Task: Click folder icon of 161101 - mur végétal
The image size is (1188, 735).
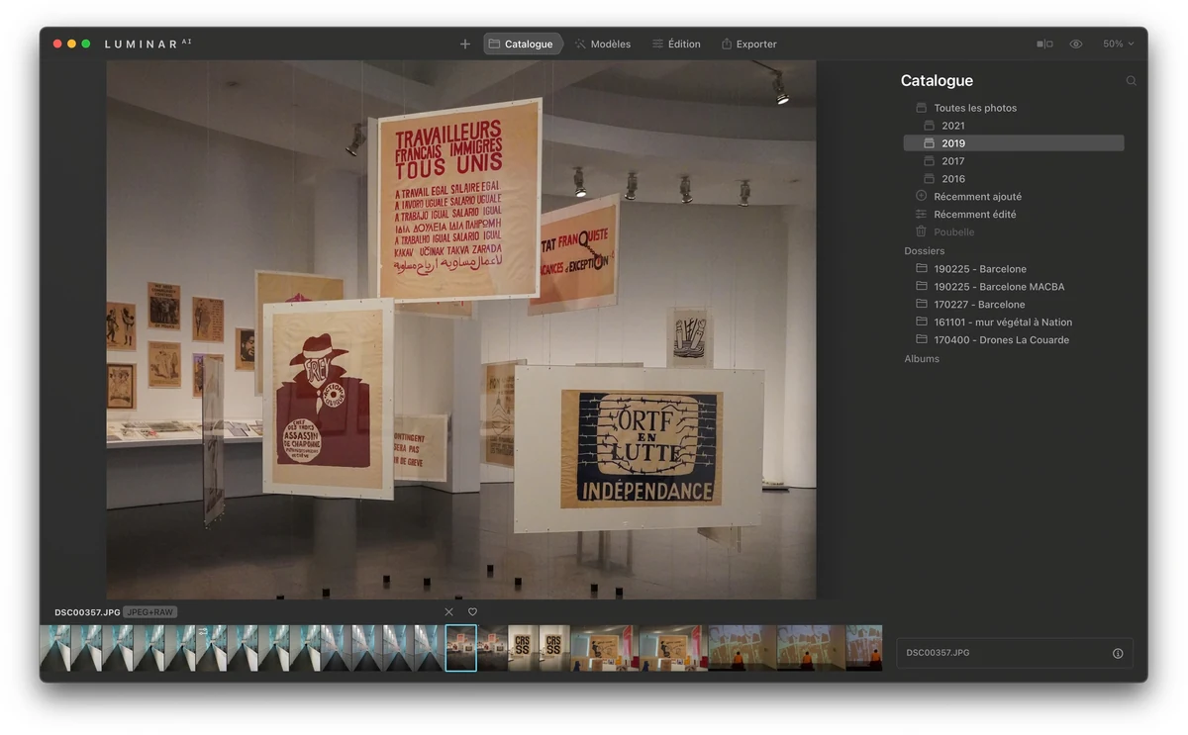Action: click(x=921, y=322)
